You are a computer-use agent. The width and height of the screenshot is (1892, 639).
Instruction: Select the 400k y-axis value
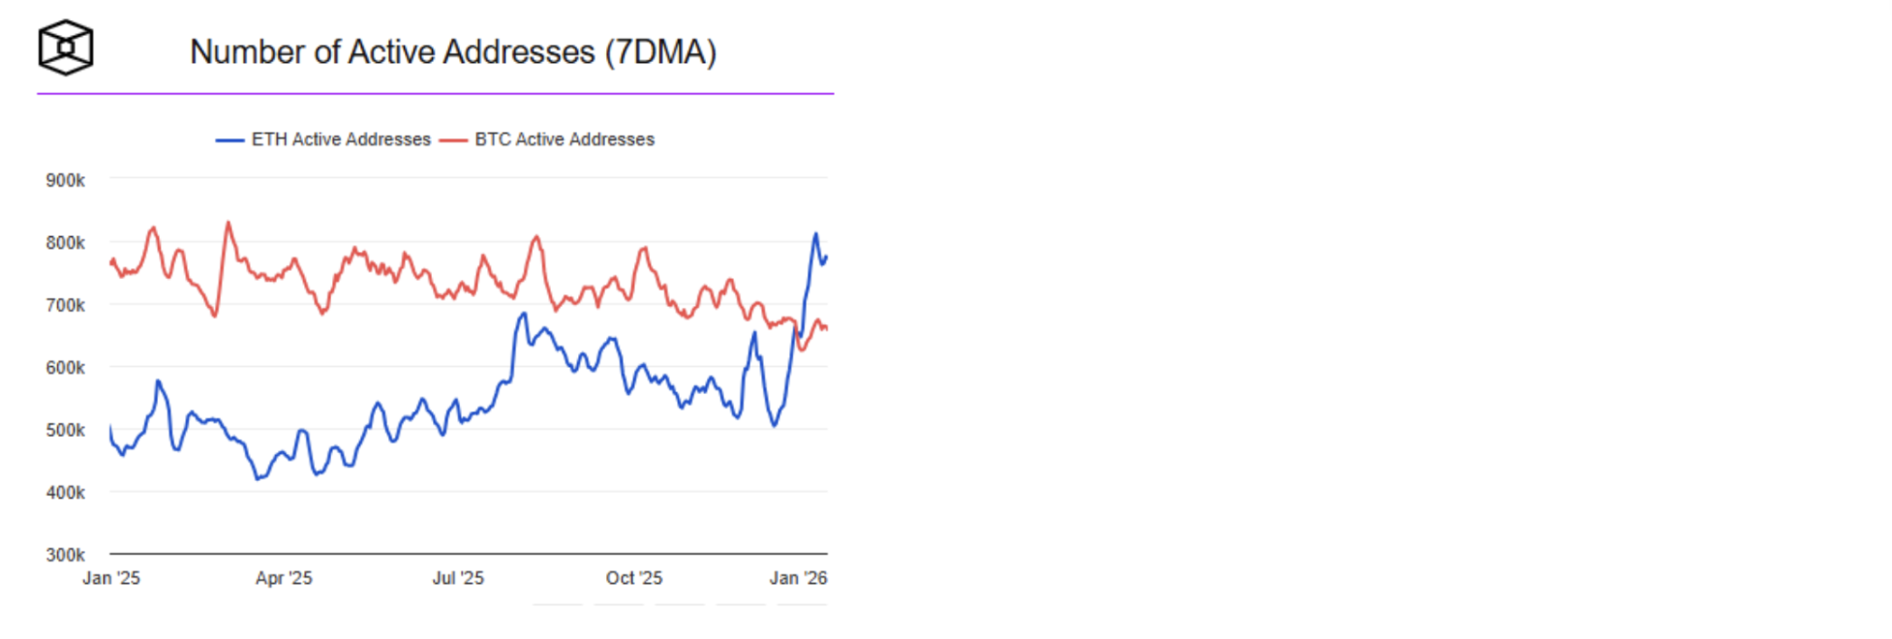tap(65, 493)
